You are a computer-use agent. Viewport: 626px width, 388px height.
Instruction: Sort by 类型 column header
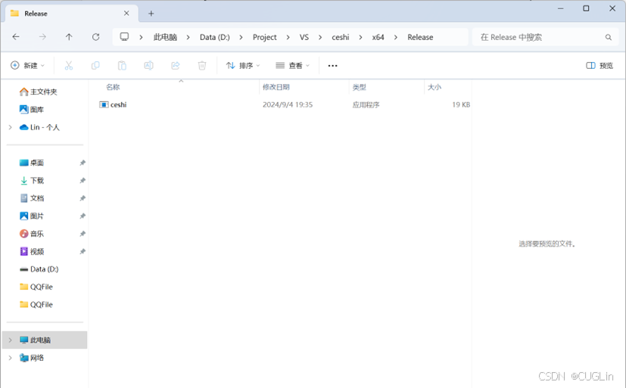(x=359, y=87)
